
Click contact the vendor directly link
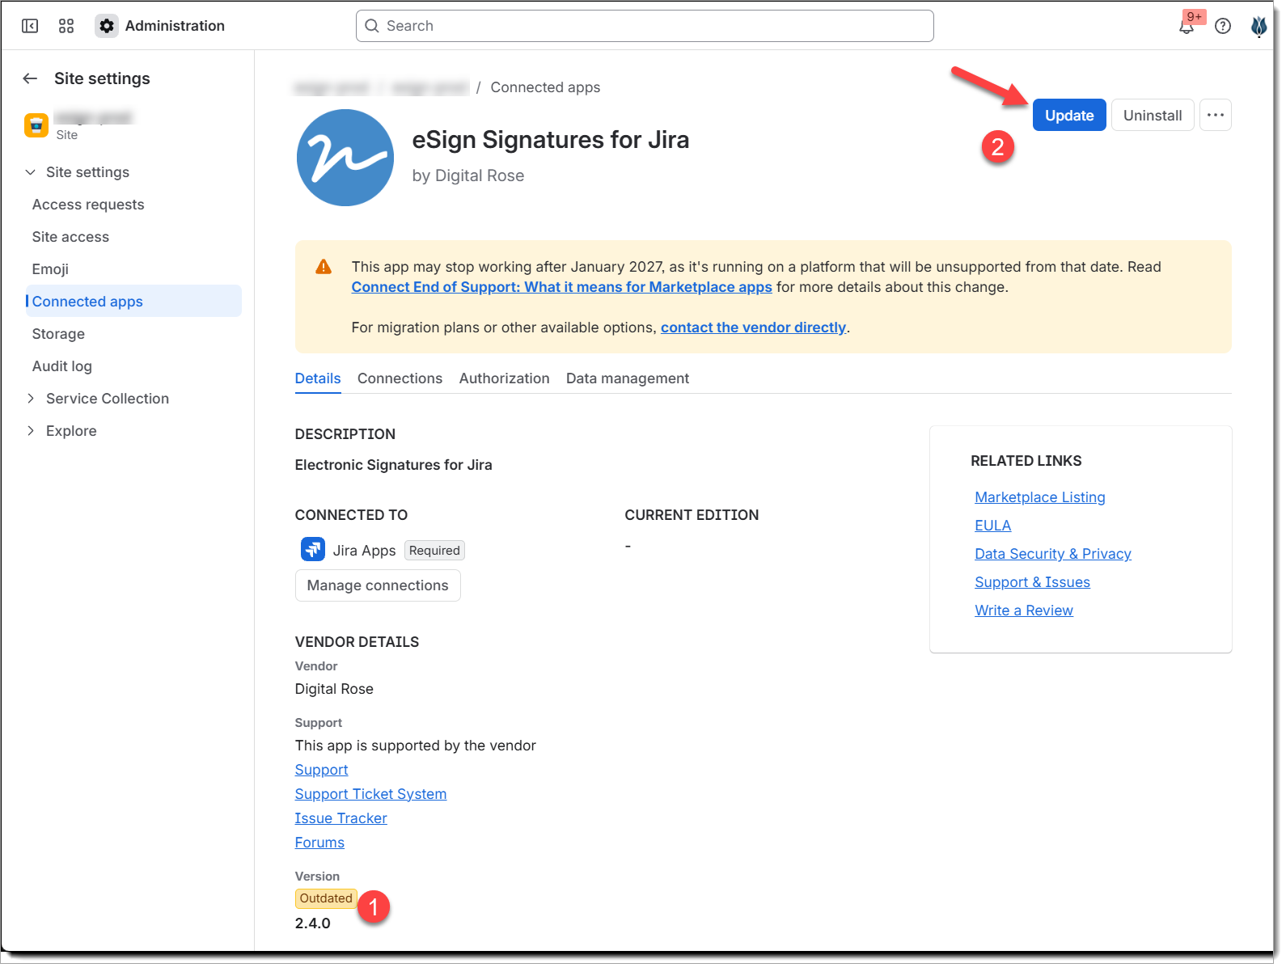[x=753, y=327]
